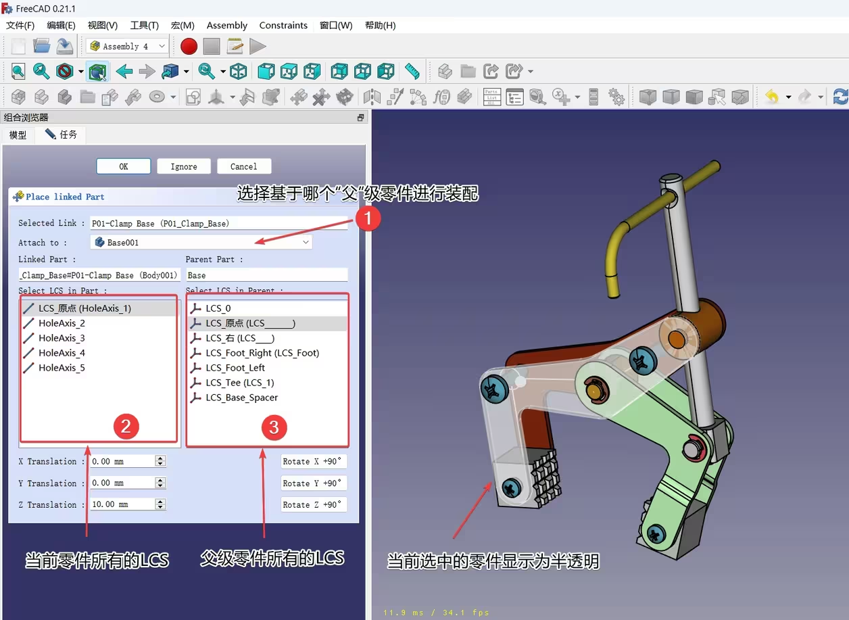
Task: Click the Y Translation stepper arrows
Action: (x=160, y=483)
